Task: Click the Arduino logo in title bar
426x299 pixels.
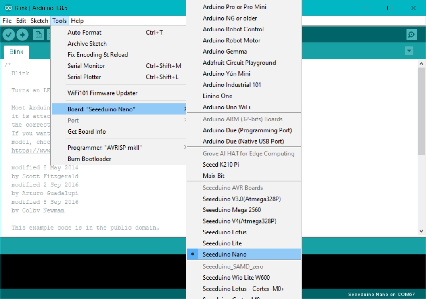Action: (x=8, y=8)
